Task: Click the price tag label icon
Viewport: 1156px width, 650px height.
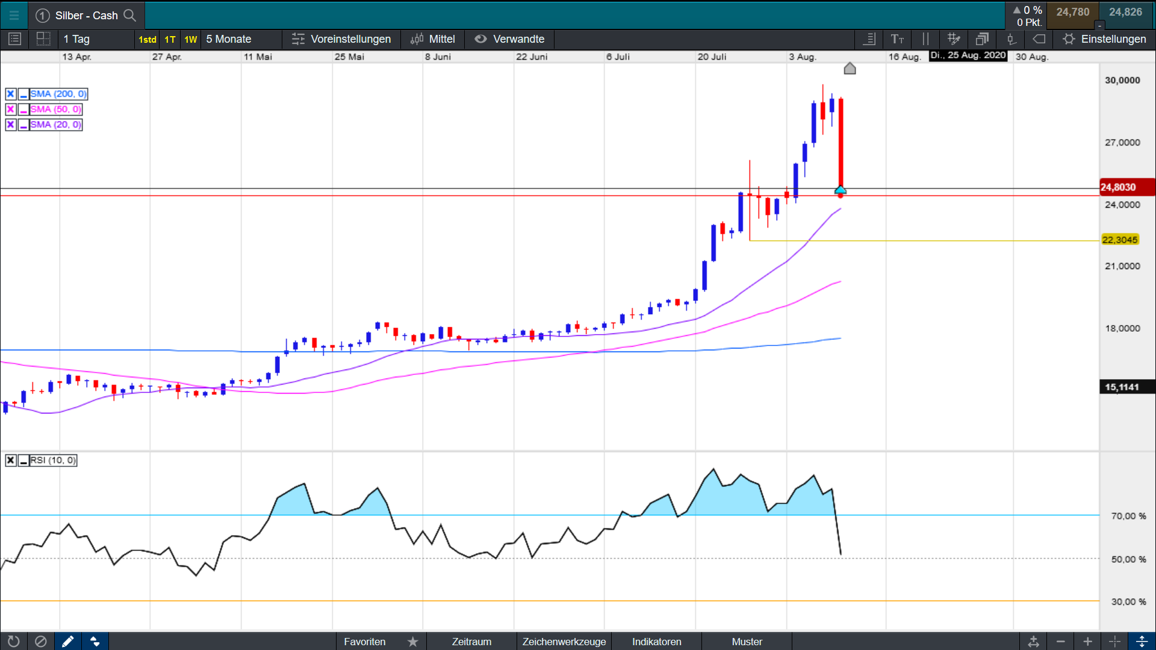Action: click(1039, 39)
